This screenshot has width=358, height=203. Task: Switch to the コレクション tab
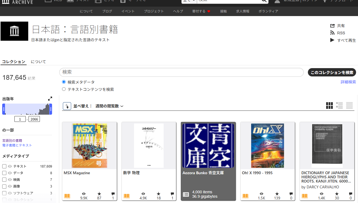coord(14,62)
